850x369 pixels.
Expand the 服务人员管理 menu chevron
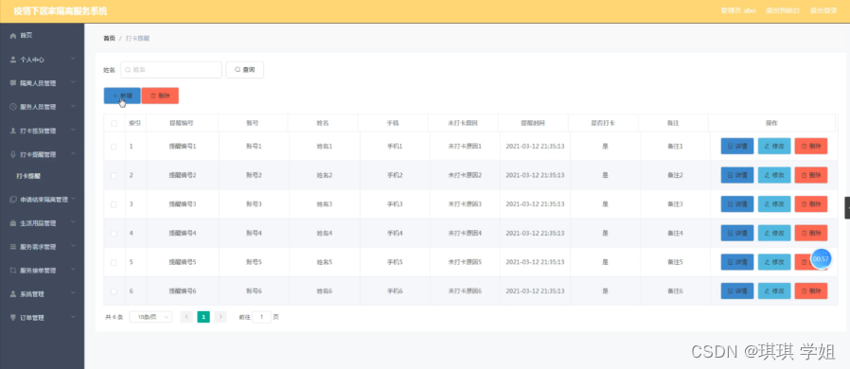click(x=73, y=107)
